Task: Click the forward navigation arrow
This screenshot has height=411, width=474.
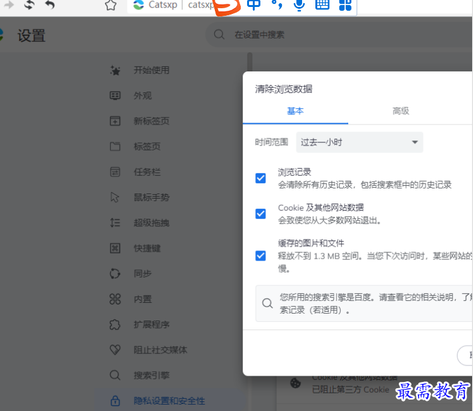Action: [9, 4]
